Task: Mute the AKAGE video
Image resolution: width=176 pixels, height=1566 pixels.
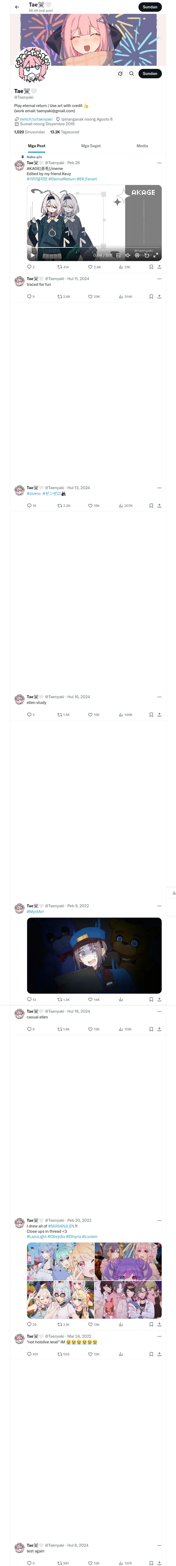Action: click(x=128, y=255)
